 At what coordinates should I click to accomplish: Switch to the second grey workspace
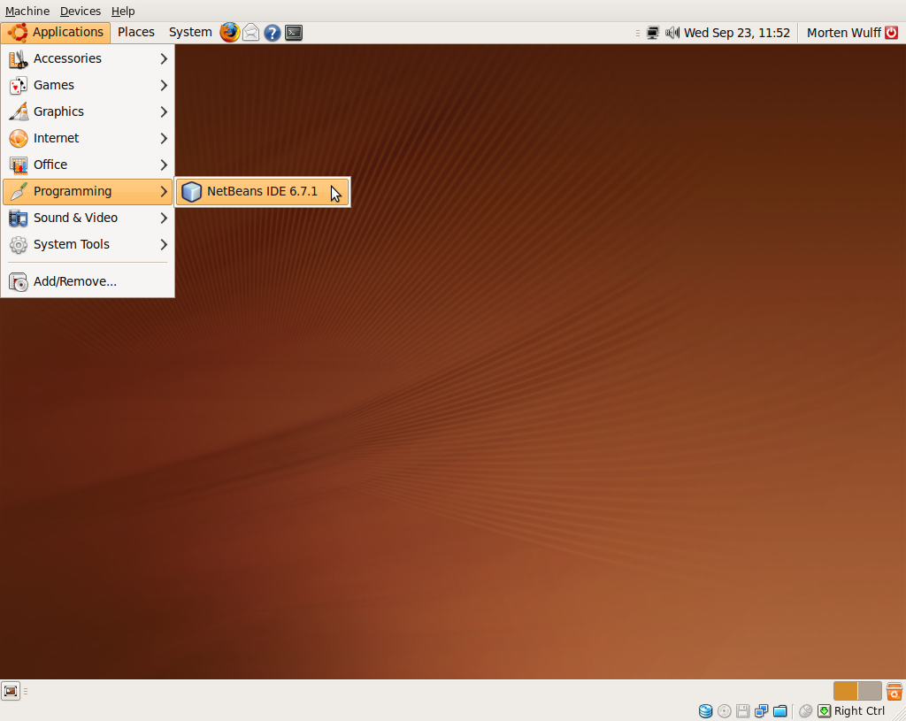[870, 691]
